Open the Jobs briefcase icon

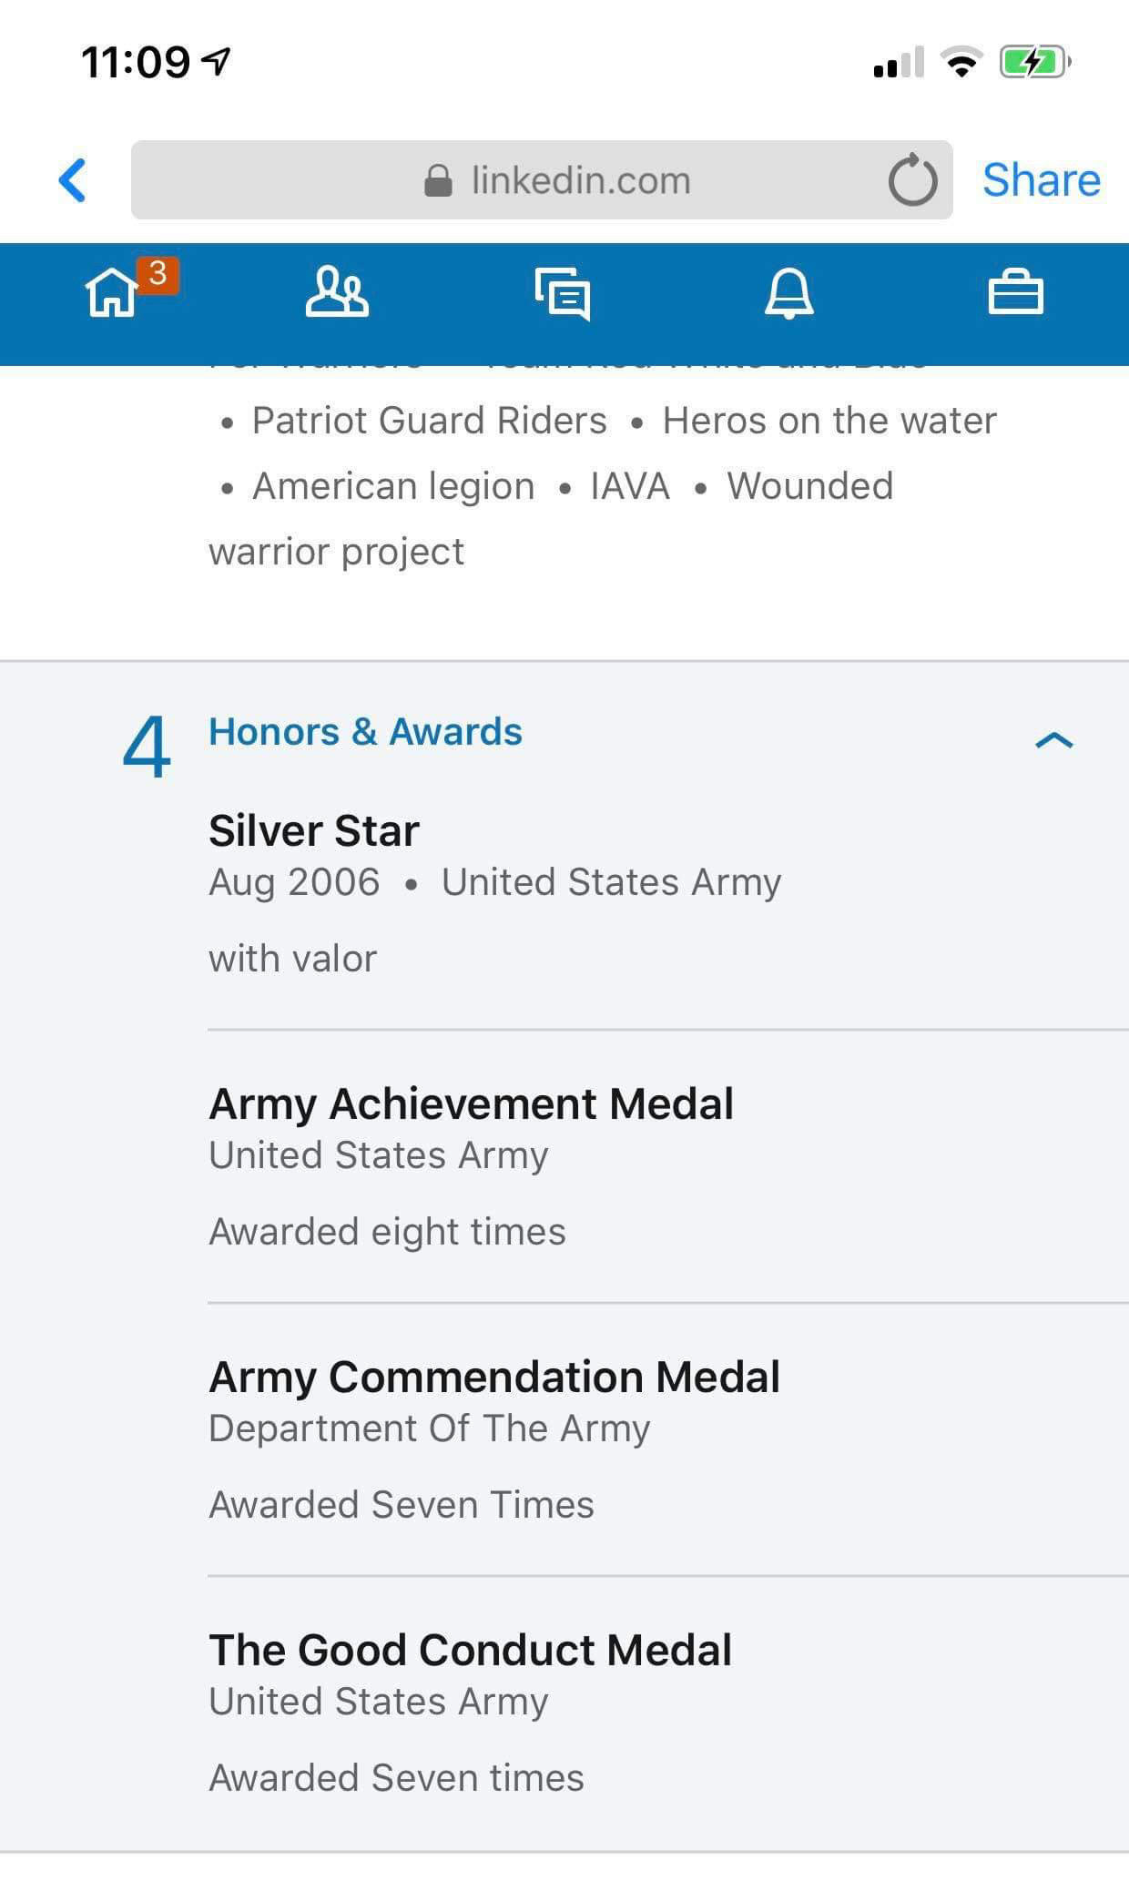click(x=1015, y=293)
